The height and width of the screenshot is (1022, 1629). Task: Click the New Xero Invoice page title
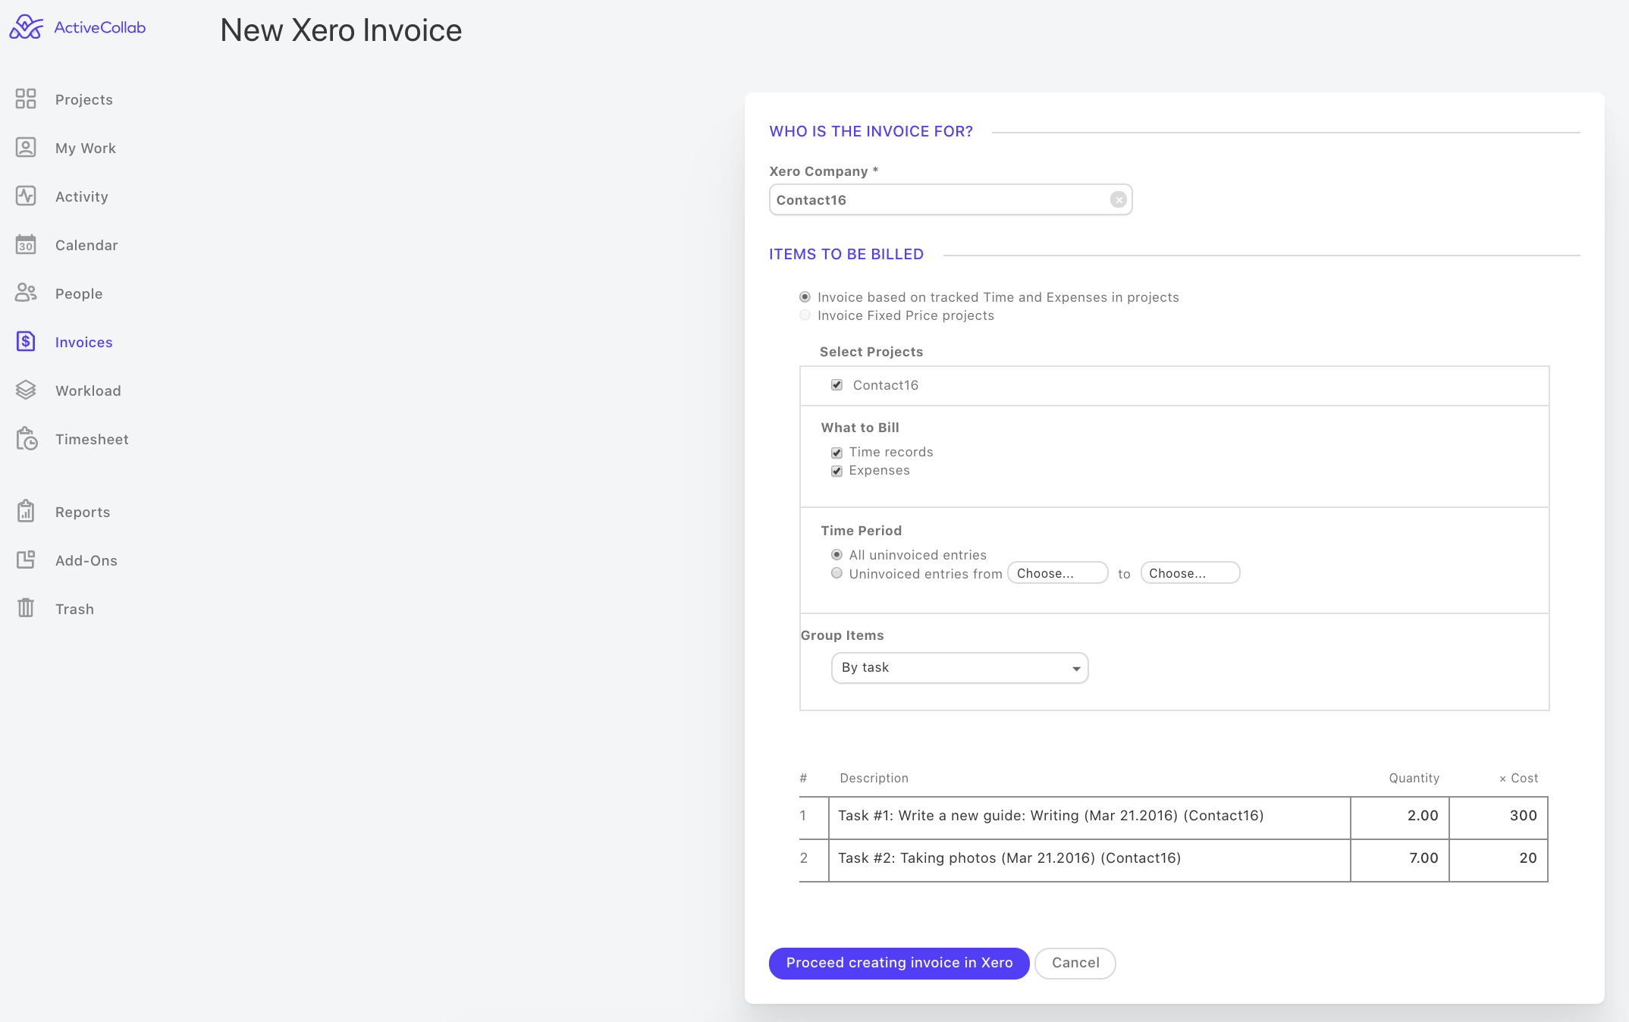tap(341, 30)
